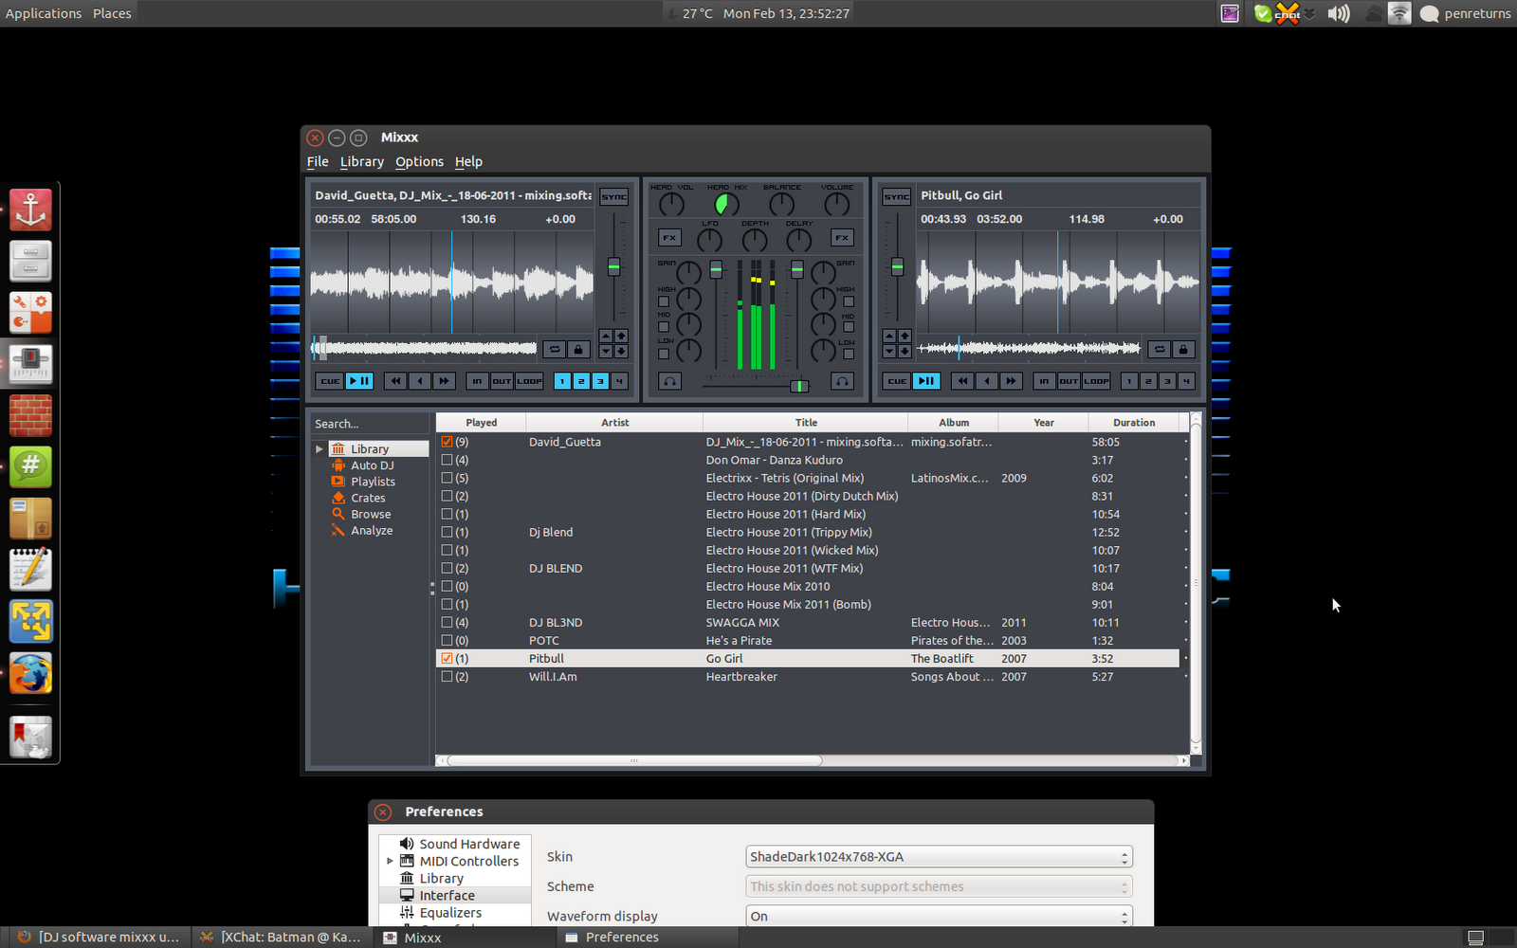Expand the Library tree item
Screen dimensions: 1517x948
[x=320, y=447]
